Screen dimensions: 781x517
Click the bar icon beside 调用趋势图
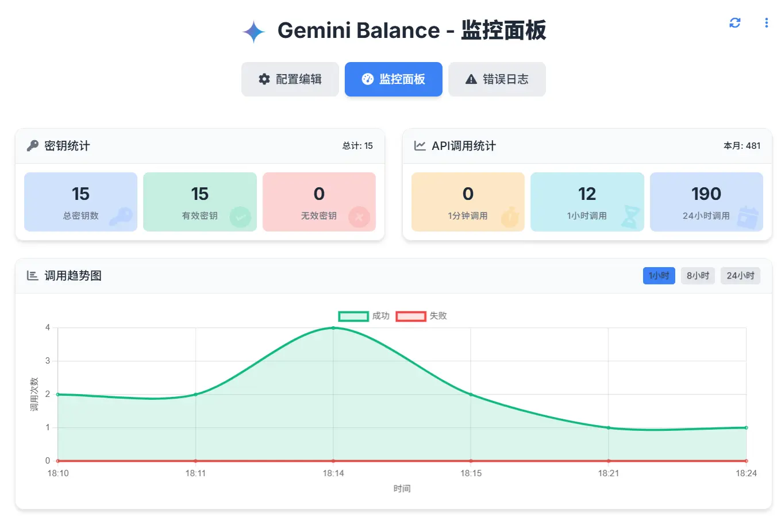33,276
